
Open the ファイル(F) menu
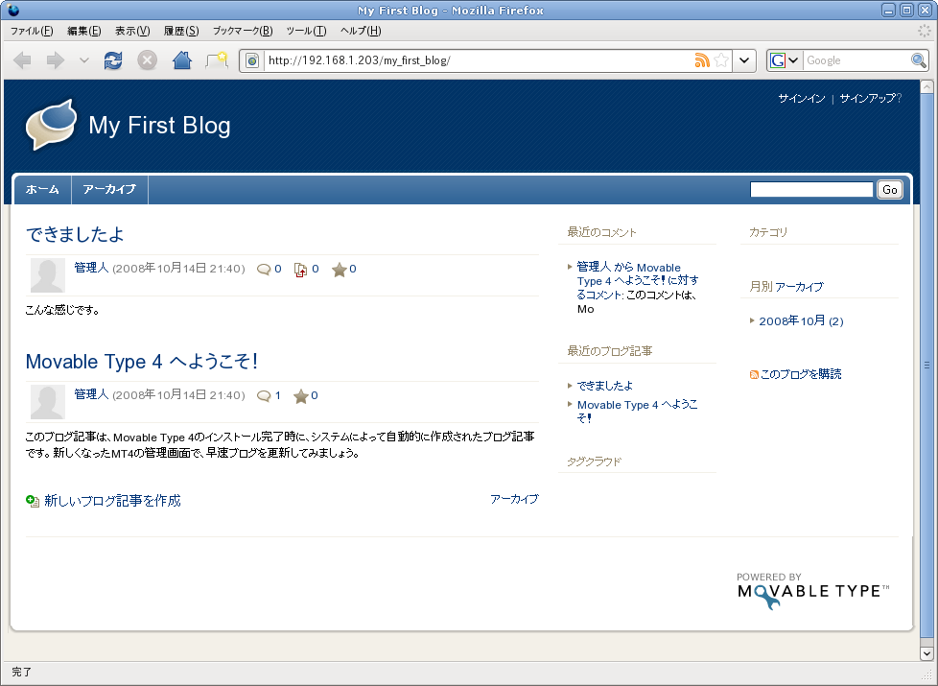tap(32, 31)
